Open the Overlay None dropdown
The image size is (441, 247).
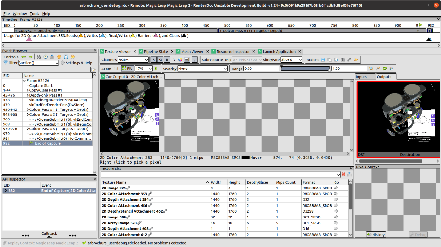(202, 69)
